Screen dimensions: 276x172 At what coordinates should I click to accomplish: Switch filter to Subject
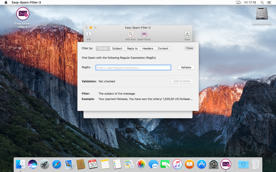[x=117, y=49]
